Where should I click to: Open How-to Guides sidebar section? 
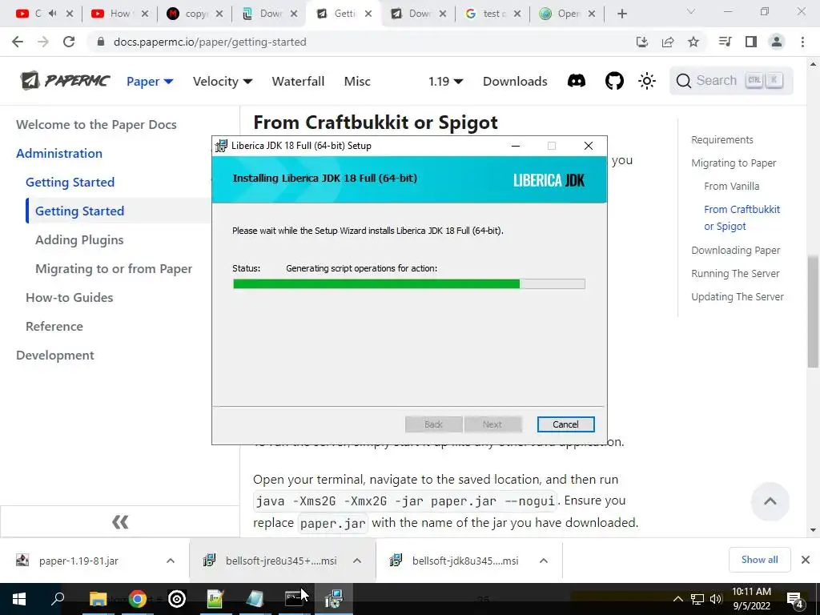point(69,298)
